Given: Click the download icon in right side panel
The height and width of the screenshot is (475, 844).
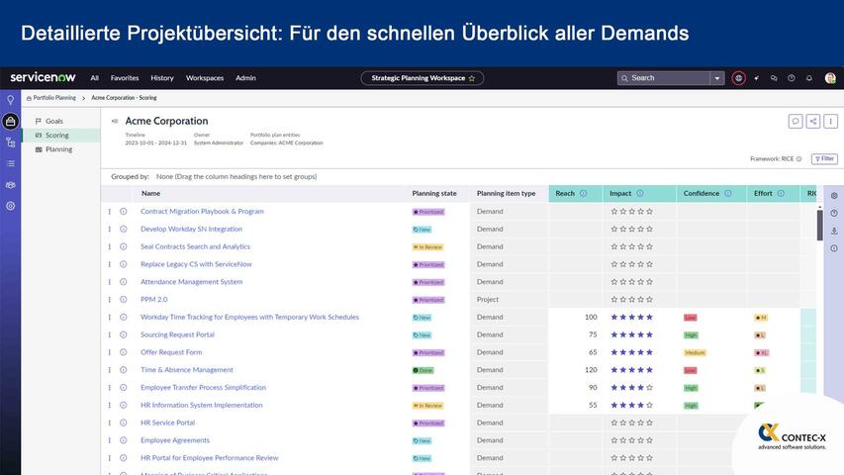Looking at the screenshot, I should click(x=833, y=231).
